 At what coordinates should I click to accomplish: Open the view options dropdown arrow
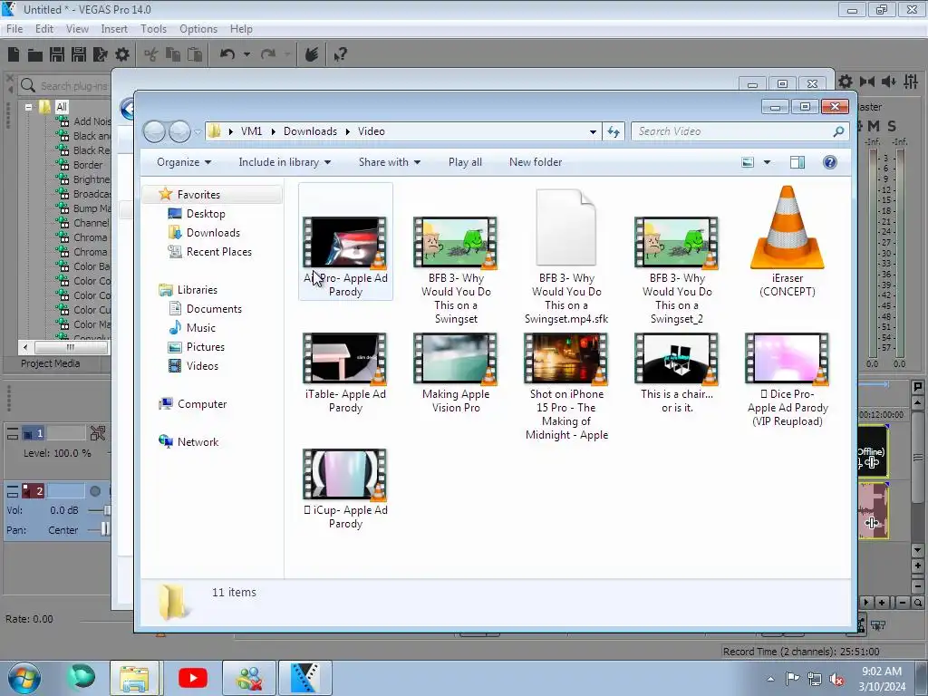coord(767,162)
